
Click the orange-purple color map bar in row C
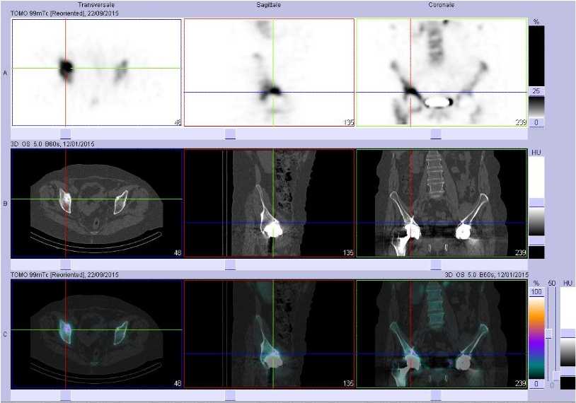[x=536, y=338]
